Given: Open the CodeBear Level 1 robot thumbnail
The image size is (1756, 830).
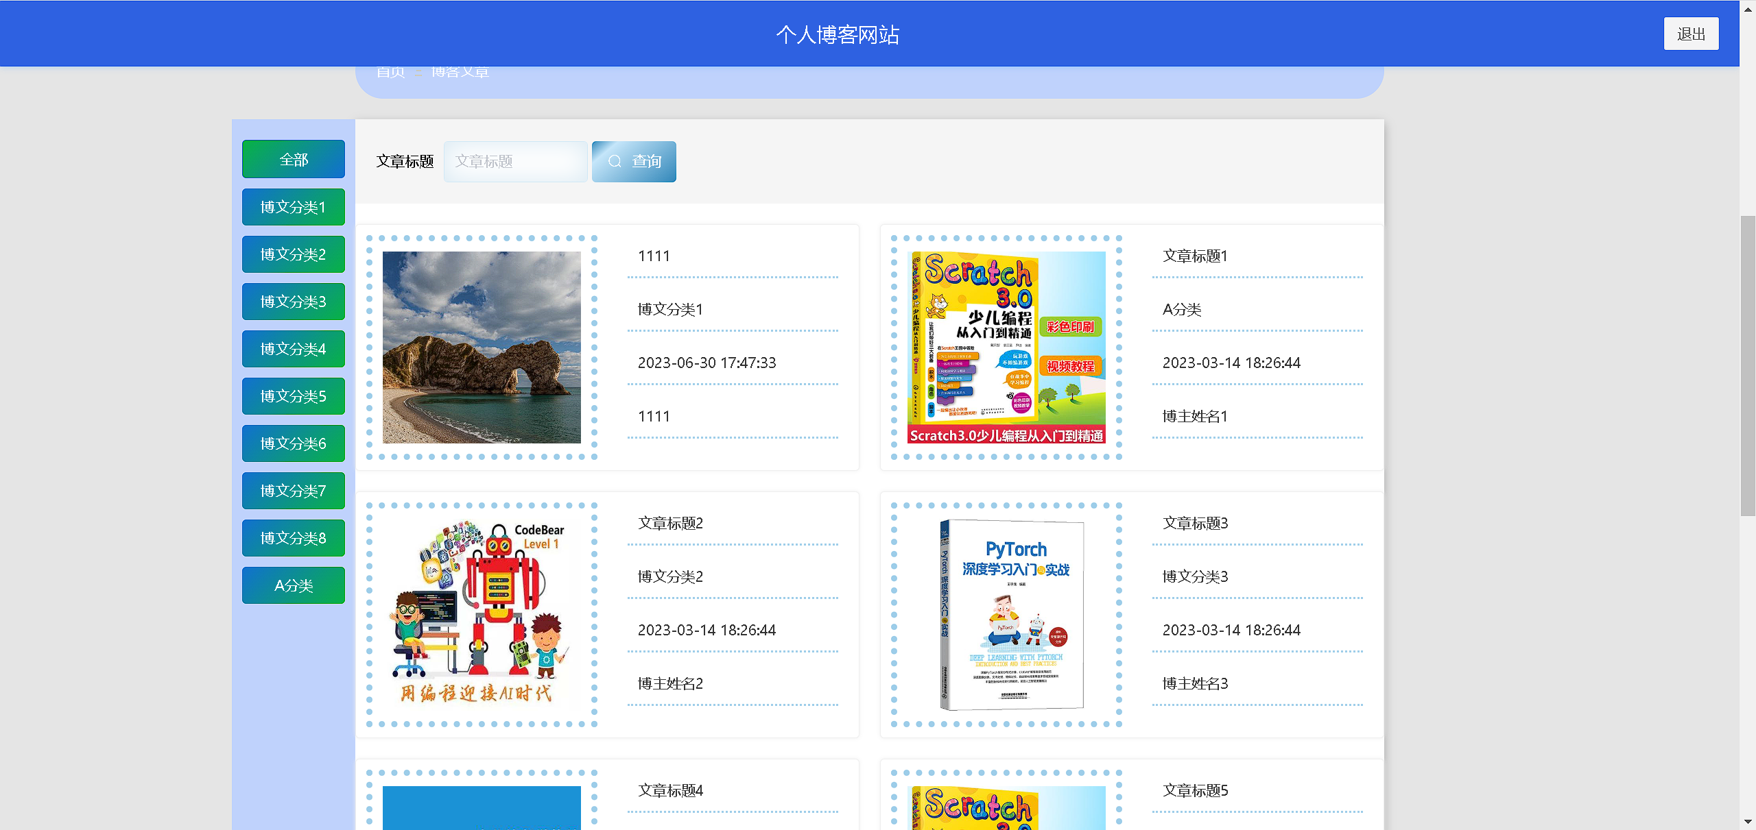Looking at the screenshot, I should click(x=482, y=614).
